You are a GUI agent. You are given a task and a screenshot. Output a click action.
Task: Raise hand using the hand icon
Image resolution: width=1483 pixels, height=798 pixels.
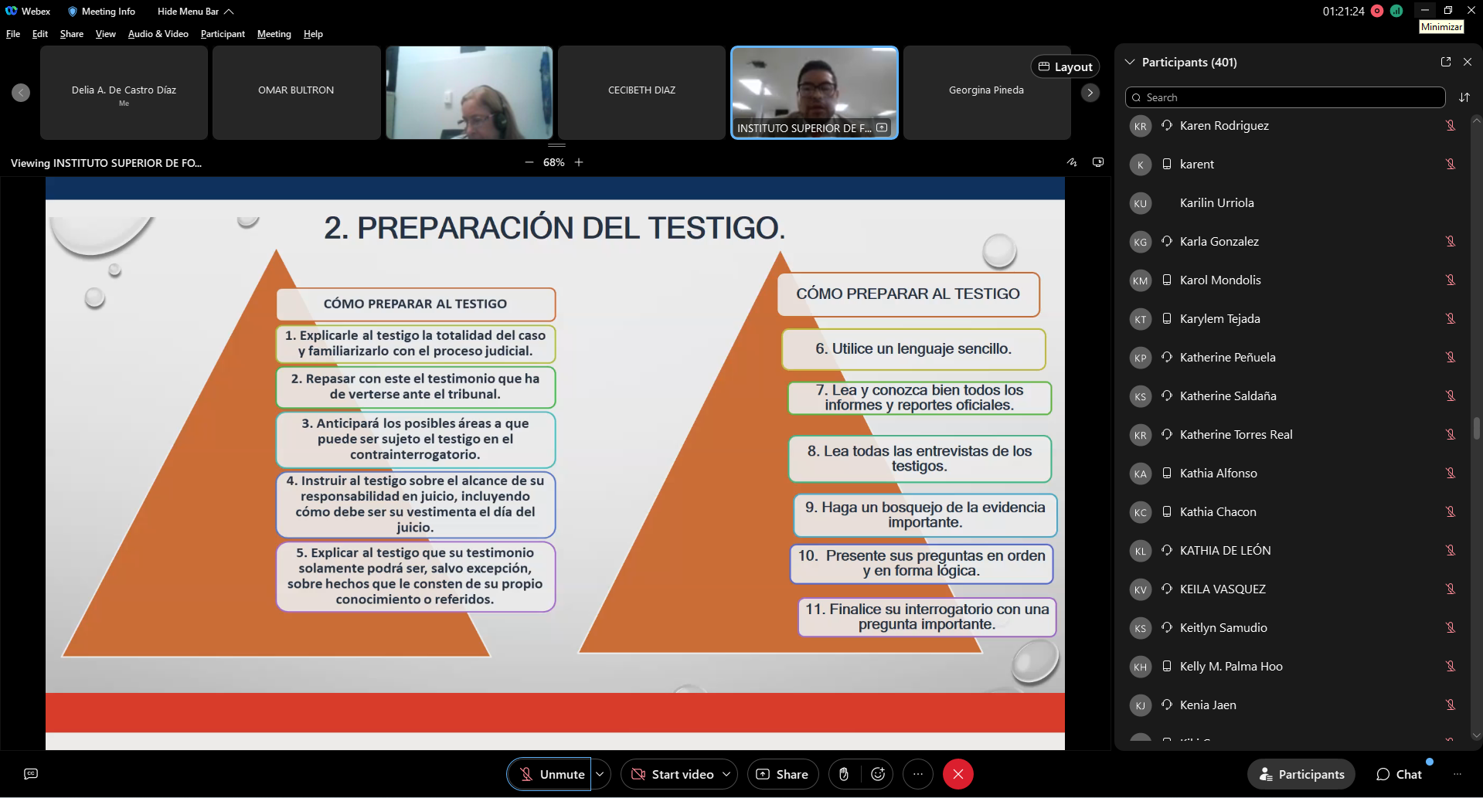pos(844,774)
